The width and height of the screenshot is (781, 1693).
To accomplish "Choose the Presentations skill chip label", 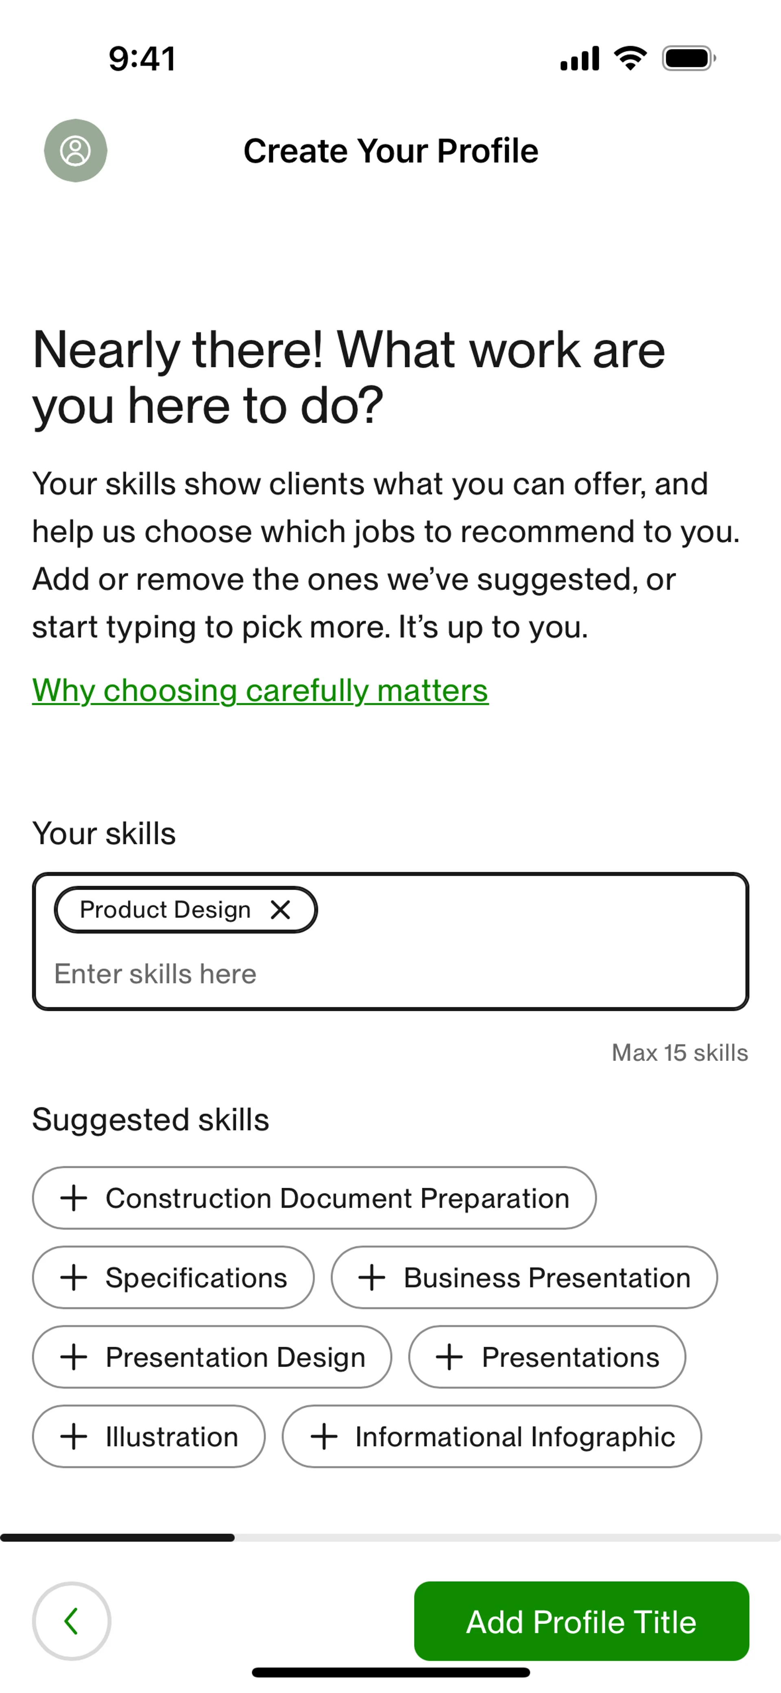I will pyautogui.click(x=570, y=1357).
